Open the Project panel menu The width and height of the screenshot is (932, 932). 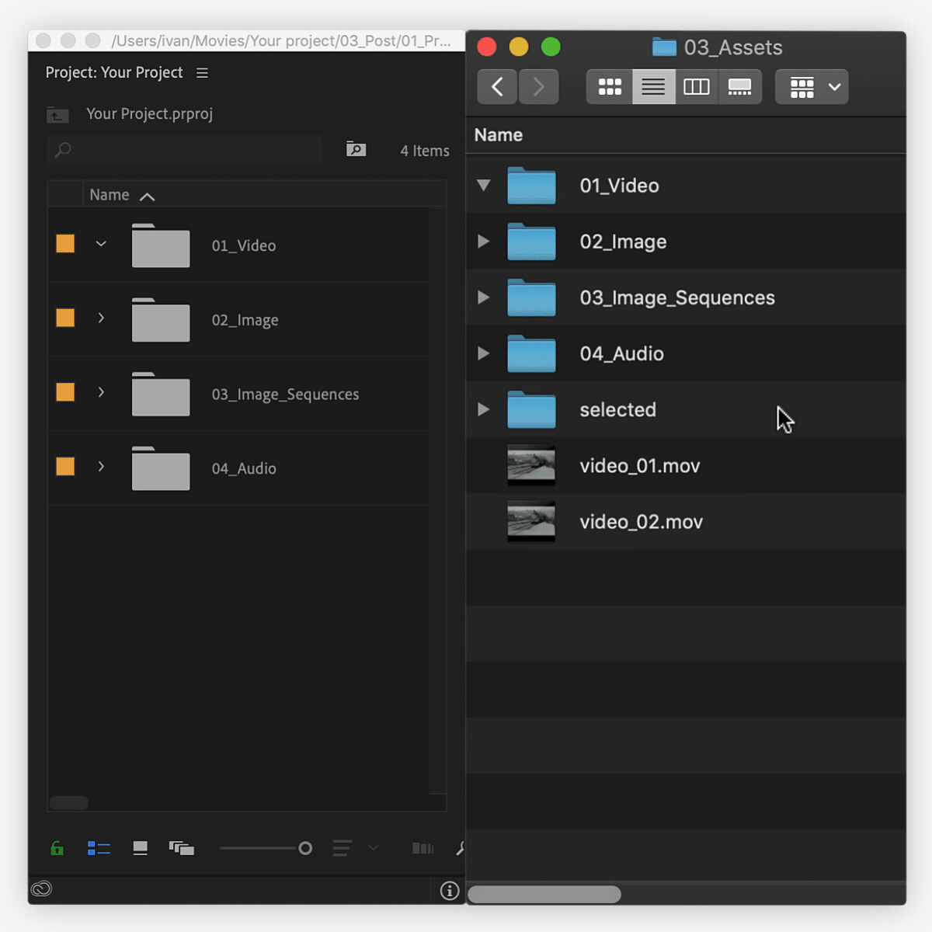click(202, 72)
